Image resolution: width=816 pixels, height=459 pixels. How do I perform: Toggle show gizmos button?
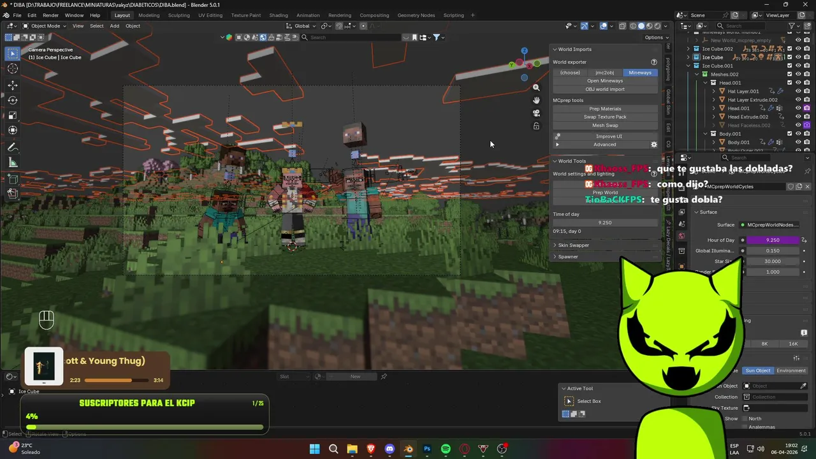584,26
